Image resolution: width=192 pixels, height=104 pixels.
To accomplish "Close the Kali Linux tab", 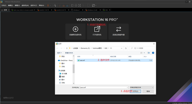I will (x=35, y=10).
